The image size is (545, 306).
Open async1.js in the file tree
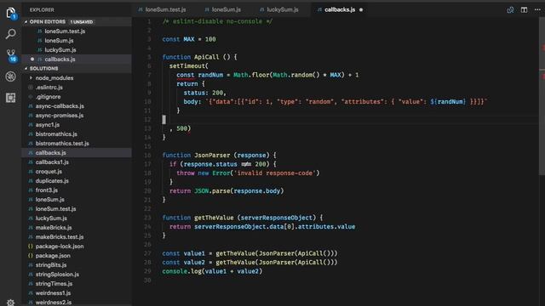[x=48, y=125]
